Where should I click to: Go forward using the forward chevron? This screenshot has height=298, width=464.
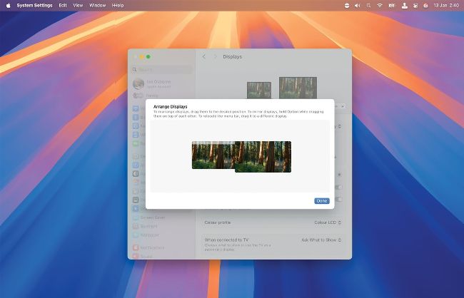pyautogui.click(x=215, y=56)
